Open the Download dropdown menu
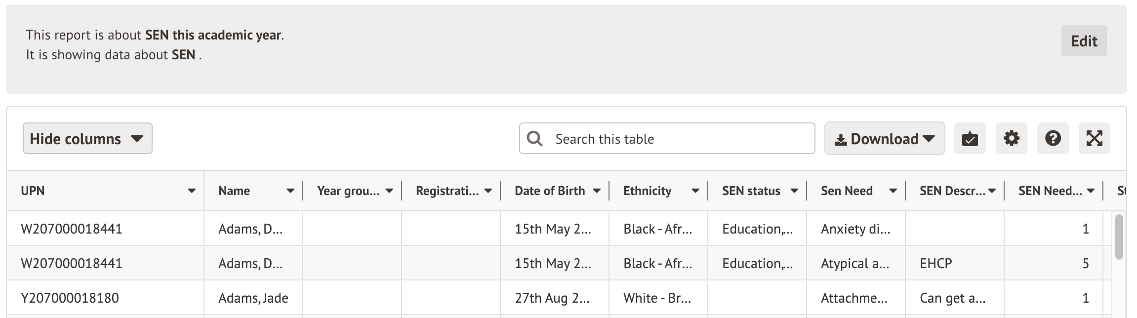Image resolution: width=1137 pixels, height=318 pixels. tap(884, 139)
